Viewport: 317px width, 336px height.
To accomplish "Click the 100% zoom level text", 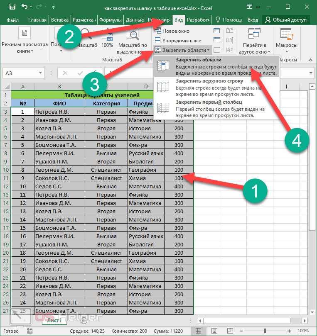I will (x=303, y=331).
